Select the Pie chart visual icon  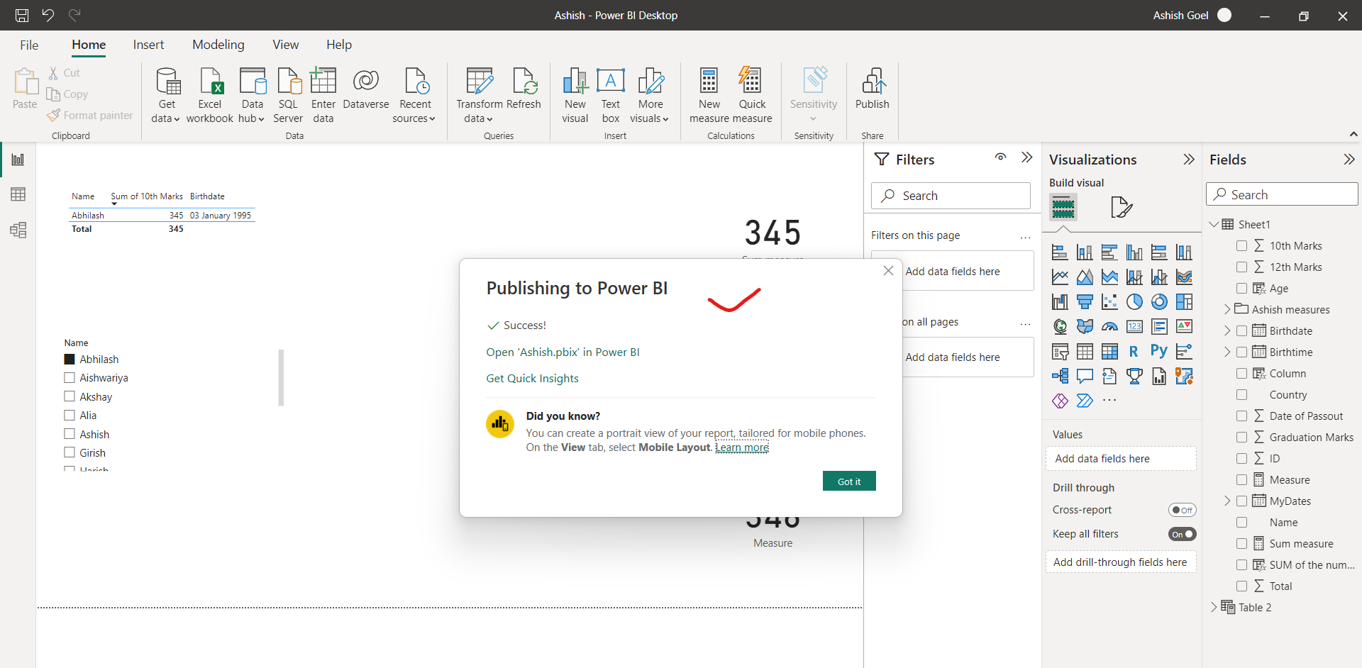[1134, 301]
